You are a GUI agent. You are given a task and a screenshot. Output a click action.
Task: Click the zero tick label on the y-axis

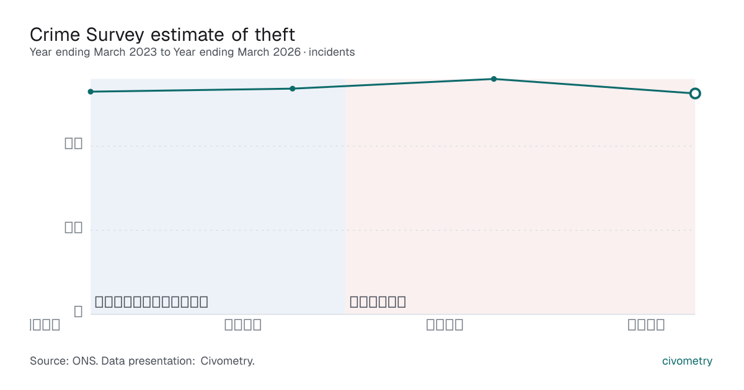pyautogui.click(x=78, y=311)
